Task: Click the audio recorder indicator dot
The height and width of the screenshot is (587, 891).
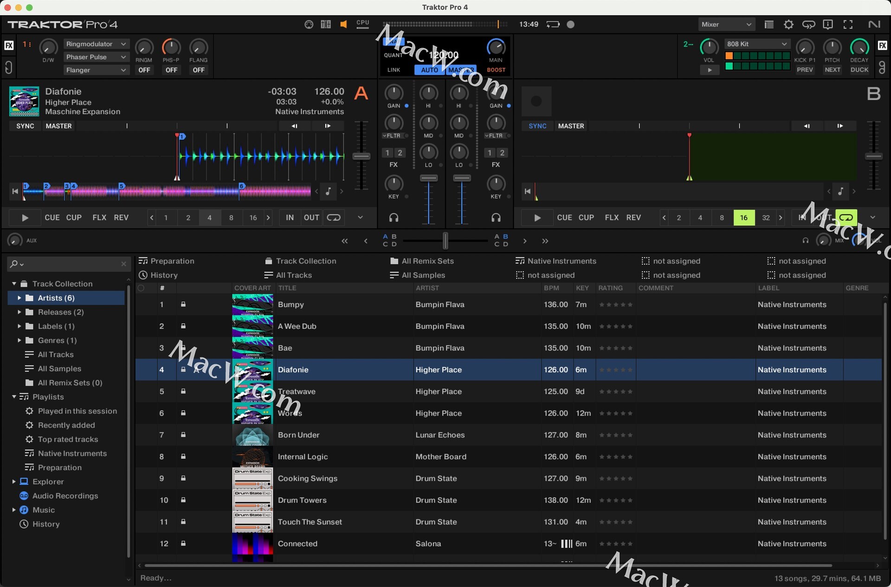Action: pyautogui.click(x=571, y=25)
